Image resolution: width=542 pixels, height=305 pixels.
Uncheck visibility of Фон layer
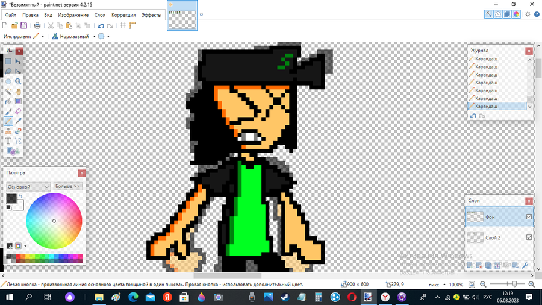(x=529, y=217)
